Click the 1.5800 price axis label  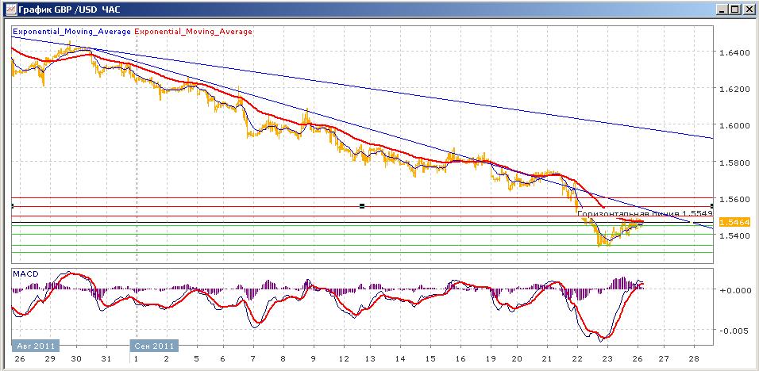pos(734,163)
